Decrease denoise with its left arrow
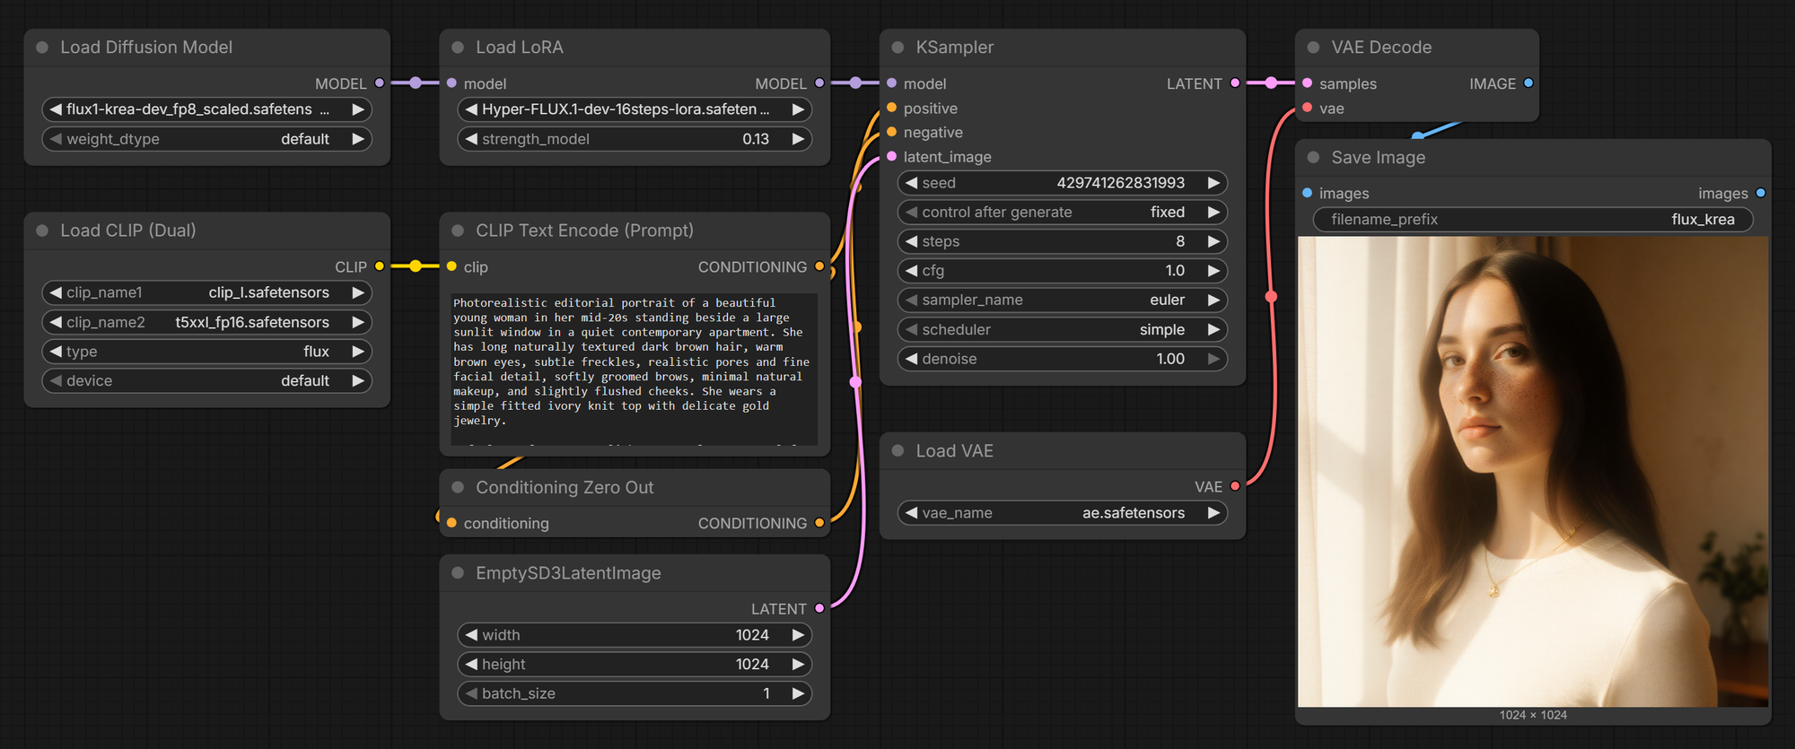 pyautogui.click(x=912, y=359)
